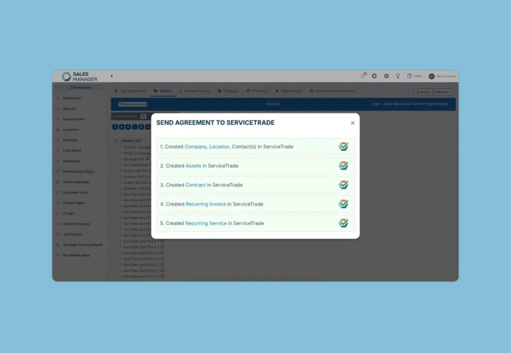Collapse the Assets tree group
The image size is (511, 353).
pos(116,141)
